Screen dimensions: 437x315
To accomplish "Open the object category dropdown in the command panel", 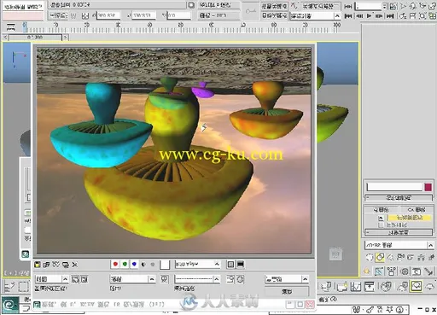I will [x=399, y=245].
